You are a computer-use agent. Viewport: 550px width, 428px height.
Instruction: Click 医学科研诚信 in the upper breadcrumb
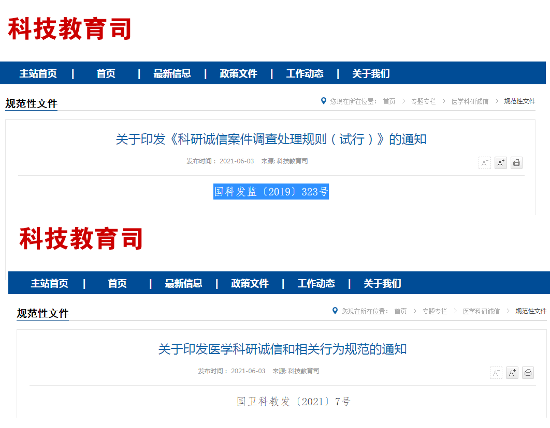(470, 101)
